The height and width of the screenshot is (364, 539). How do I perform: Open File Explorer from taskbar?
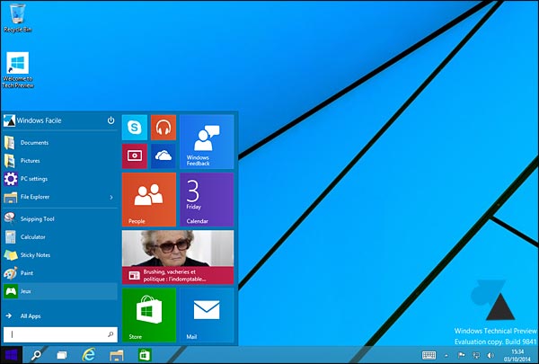click(x=117, y=355)
